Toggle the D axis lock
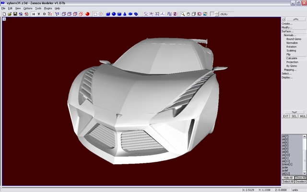The height and width of the screenshot is (192, 307). tap(44, 14)
